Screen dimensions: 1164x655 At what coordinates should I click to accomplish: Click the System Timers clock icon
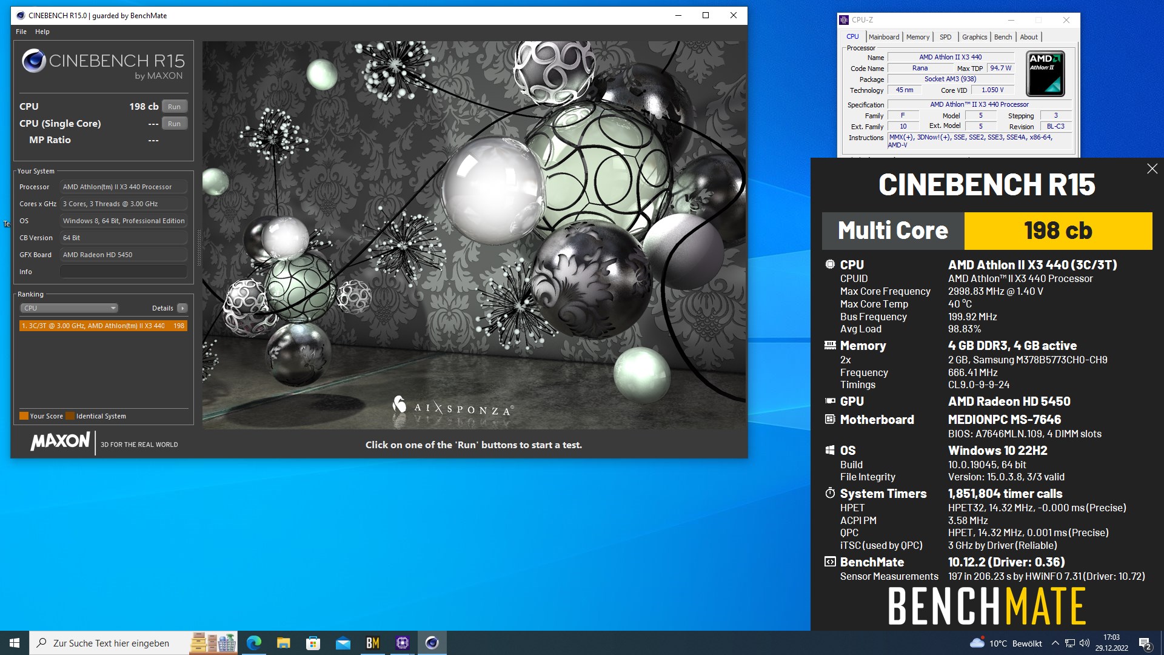click(x=830, y=493)
